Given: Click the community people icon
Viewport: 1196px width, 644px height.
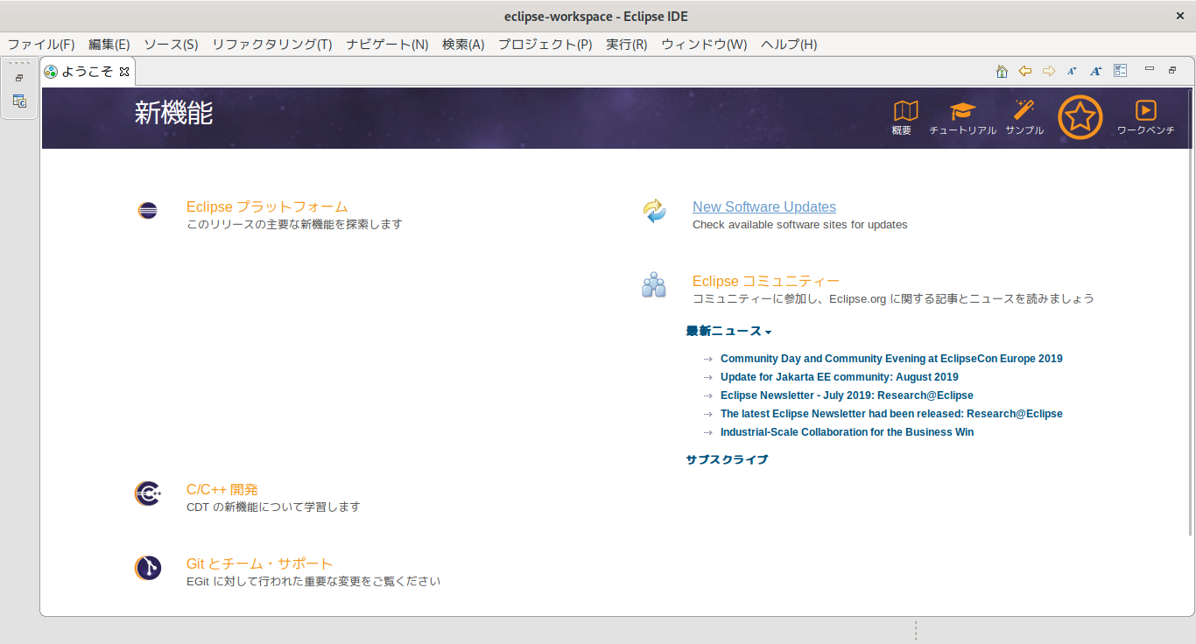Looking at the screenshot, I should click(654, 284).
